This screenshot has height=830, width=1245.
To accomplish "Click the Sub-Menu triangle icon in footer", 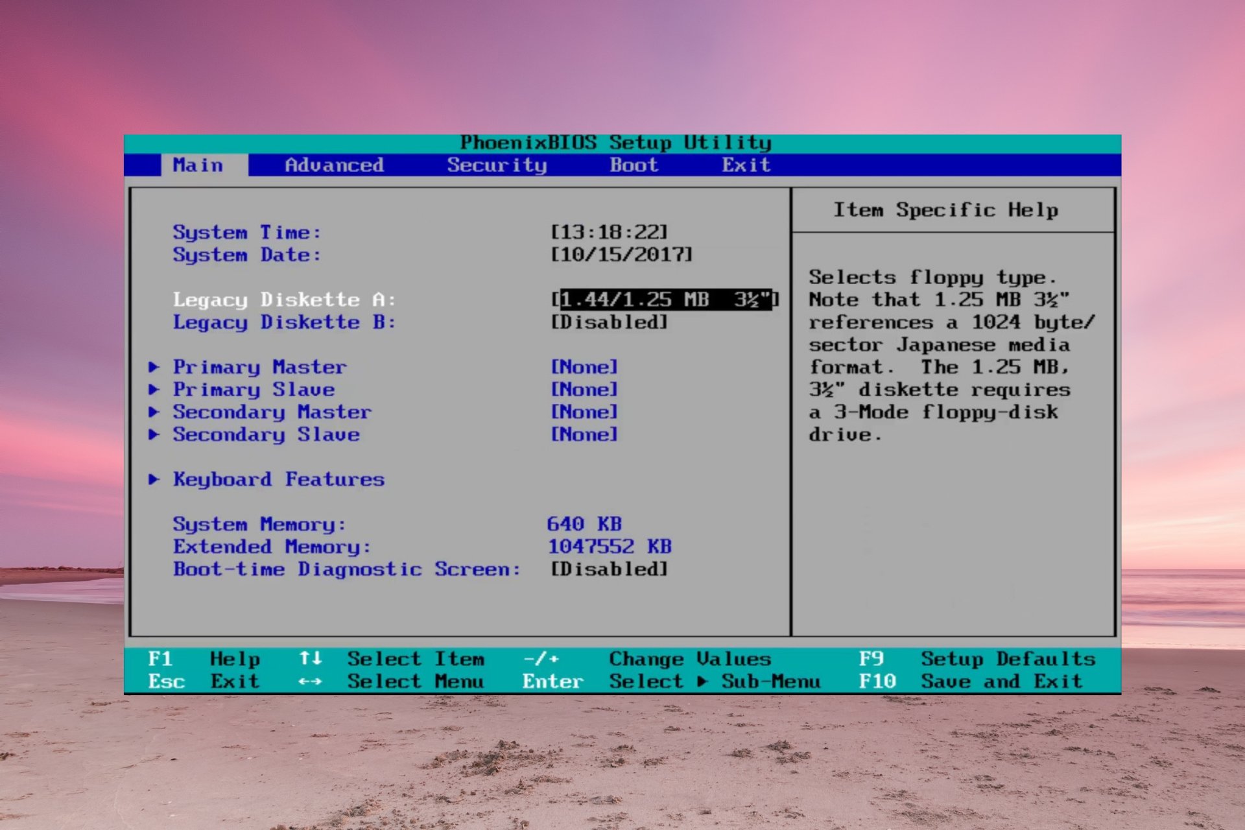I will pyautogui.click(x=702, y=682).
